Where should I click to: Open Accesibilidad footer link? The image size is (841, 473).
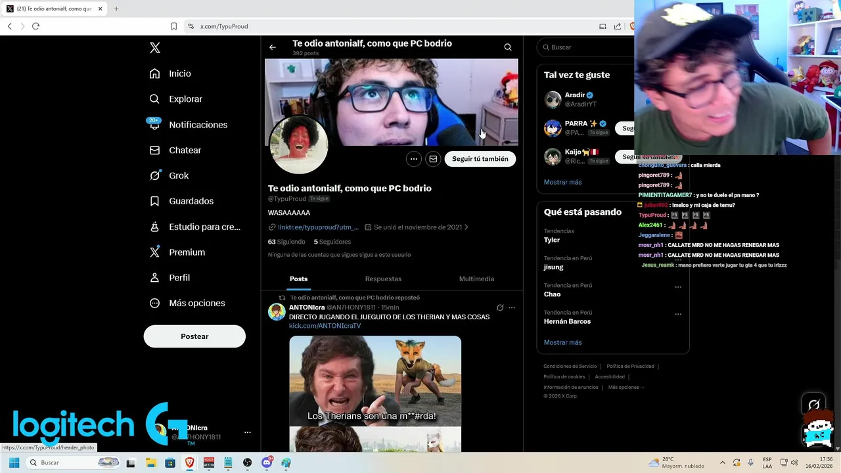coord(610,376)
